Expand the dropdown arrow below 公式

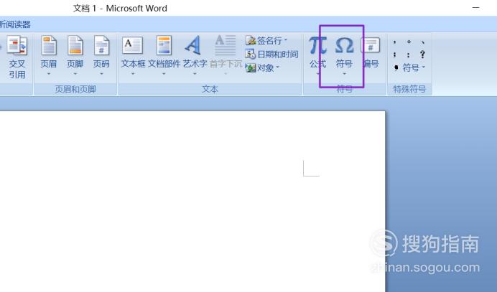pyautogui.click(x=318, y=74)
